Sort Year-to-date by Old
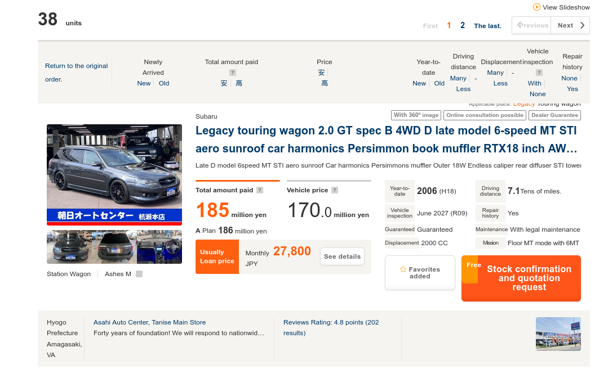The width and height of the screenshot is (608, 374). pyautogui.click(x=440, y=83)
